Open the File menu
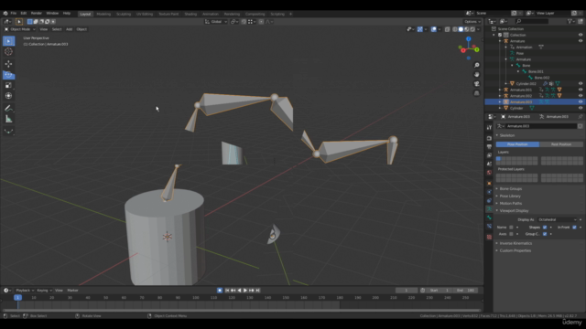 point(14,13)
